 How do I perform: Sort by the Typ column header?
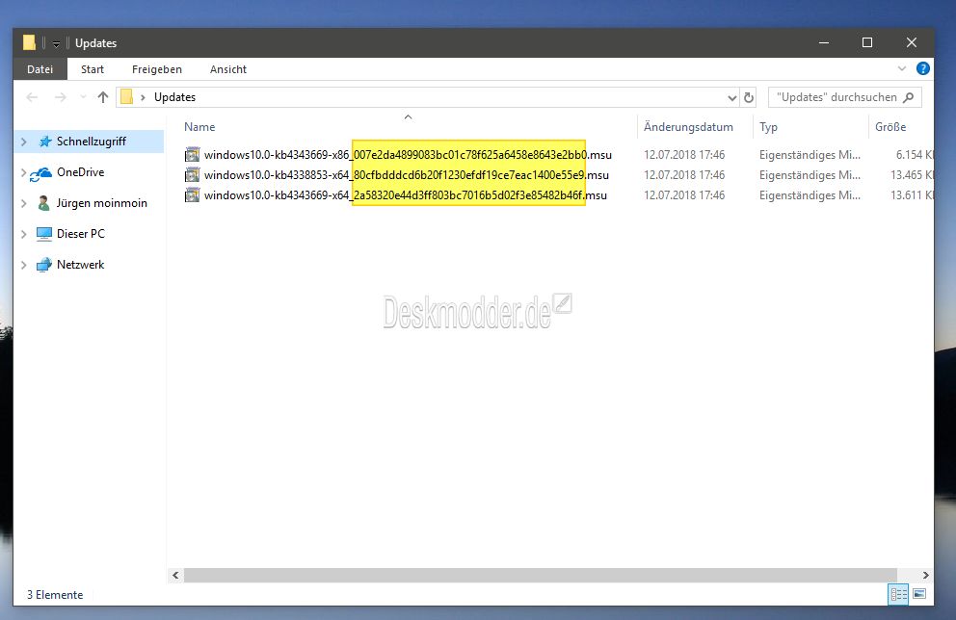click(x=768, y=127)
